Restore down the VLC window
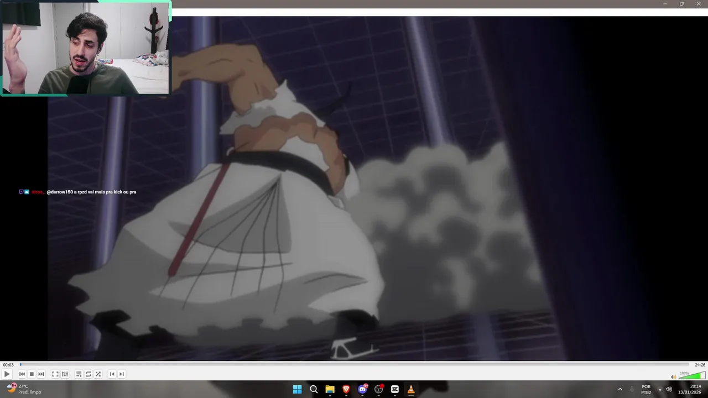This screenshot has width=708, height=398. (681, 4)
